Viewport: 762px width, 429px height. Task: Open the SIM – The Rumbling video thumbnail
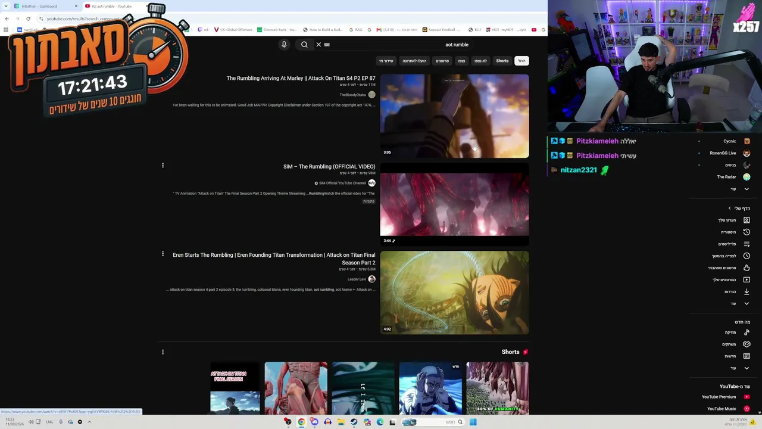tap(454, 204)
